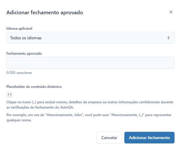Click the Idioma aplicável label
The image size is (183, 151).
coord(19,29)
